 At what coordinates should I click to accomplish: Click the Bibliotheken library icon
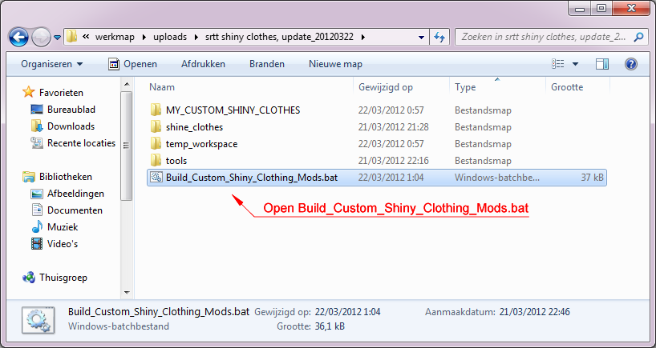[x=28, y=177]
